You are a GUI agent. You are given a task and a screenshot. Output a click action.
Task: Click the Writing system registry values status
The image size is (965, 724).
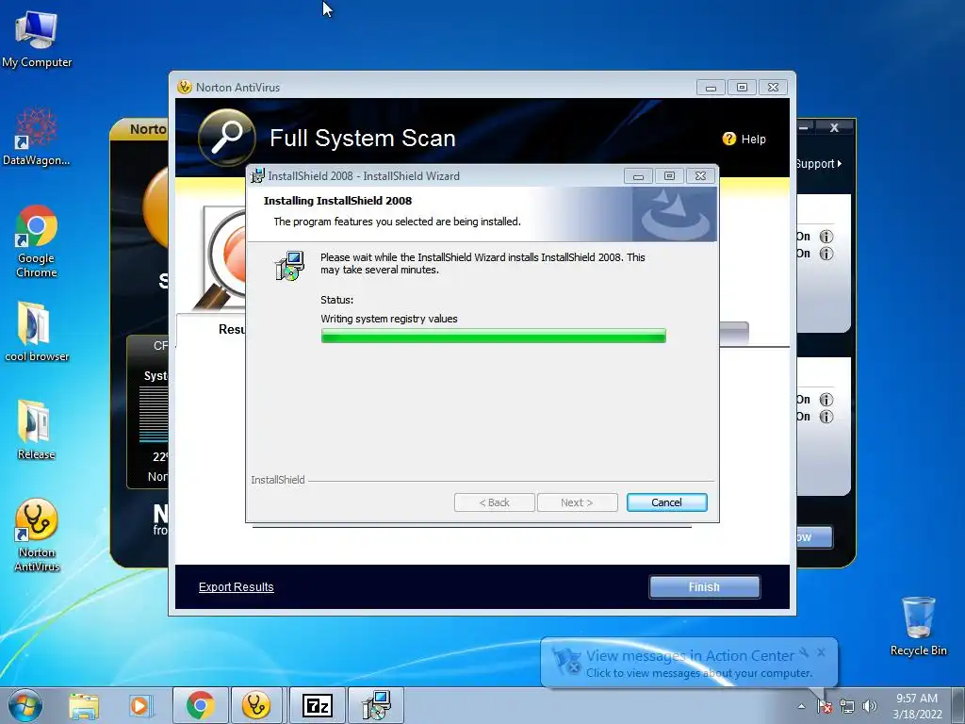click(x=389, y=319)
